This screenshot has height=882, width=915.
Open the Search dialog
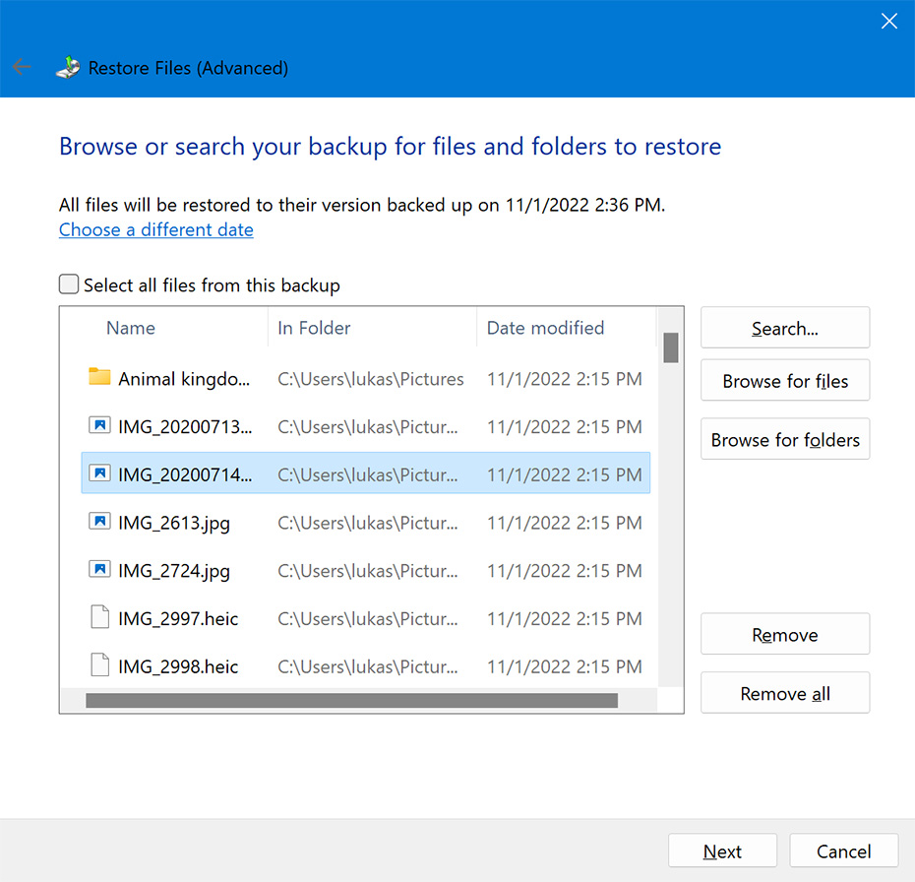pos(784,328)
